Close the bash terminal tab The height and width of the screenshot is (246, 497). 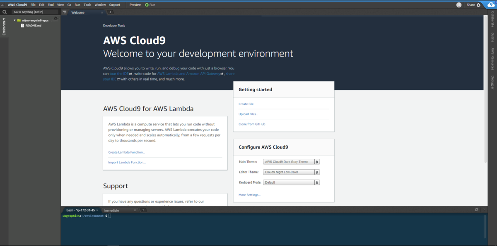tap(97, 210)
